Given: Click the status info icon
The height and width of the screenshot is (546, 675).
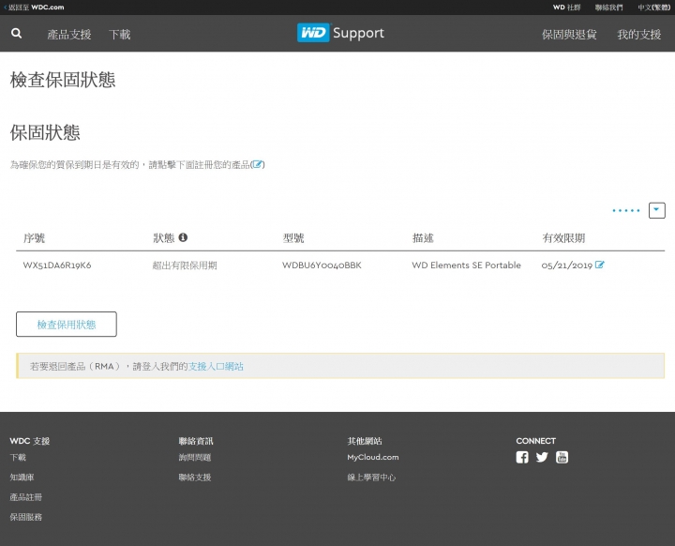Looking at the screenshot, I should click(x=183, y=237).
